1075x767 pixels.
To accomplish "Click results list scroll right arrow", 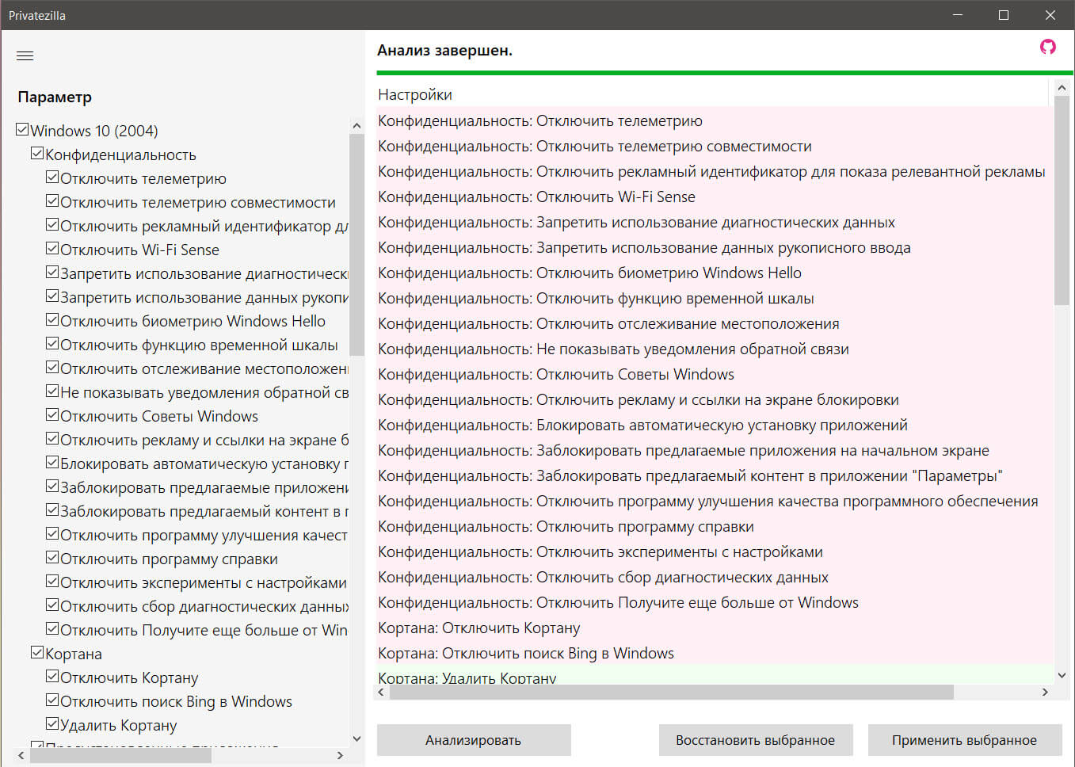I will click(1045, 693).
